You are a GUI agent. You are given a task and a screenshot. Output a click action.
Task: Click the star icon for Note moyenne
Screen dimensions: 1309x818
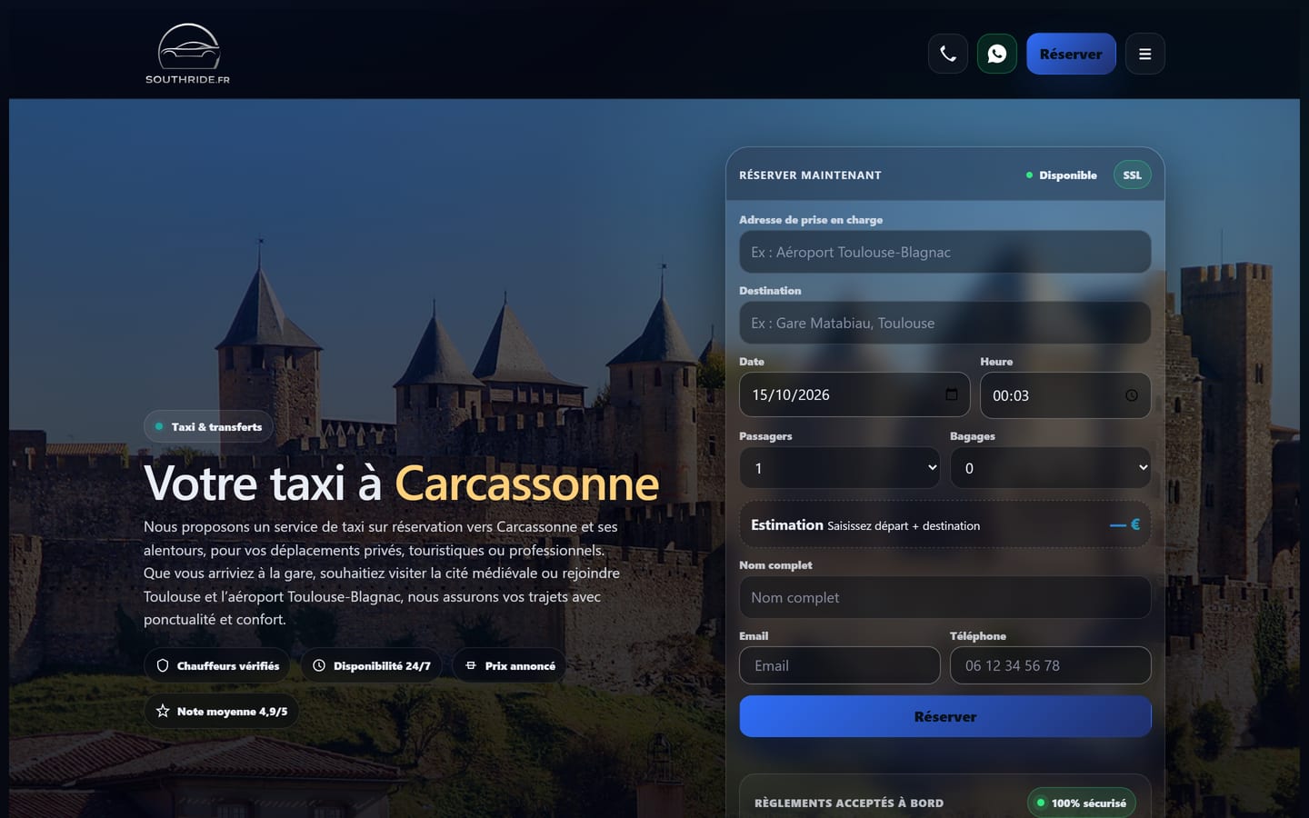163,711
